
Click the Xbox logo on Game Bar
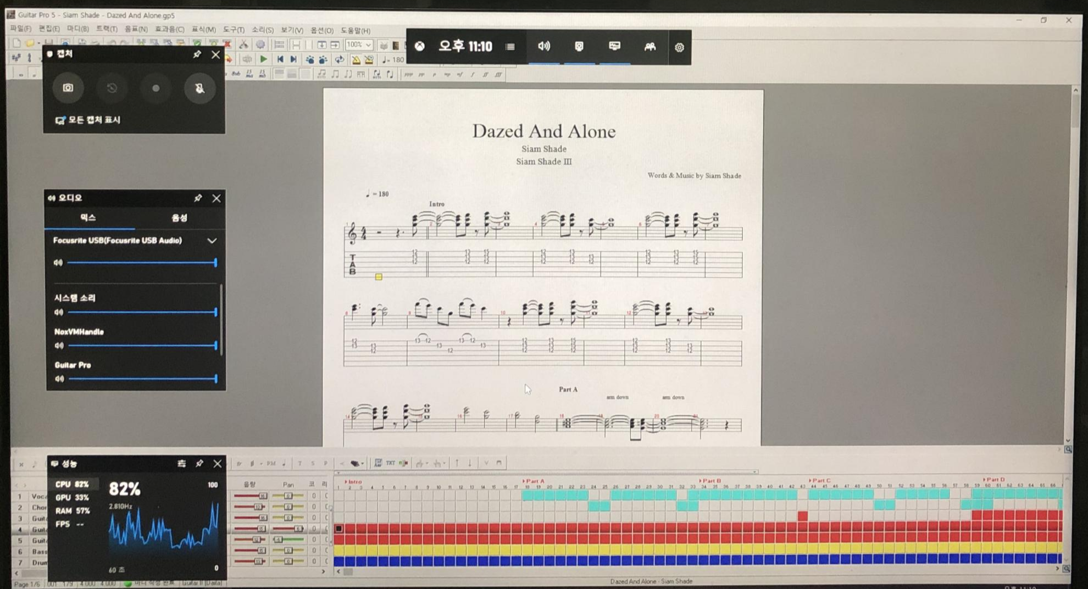click(419, 46)
